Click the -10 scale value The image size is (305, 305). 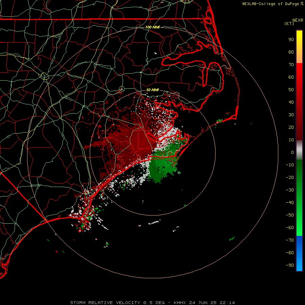[290, 165]
